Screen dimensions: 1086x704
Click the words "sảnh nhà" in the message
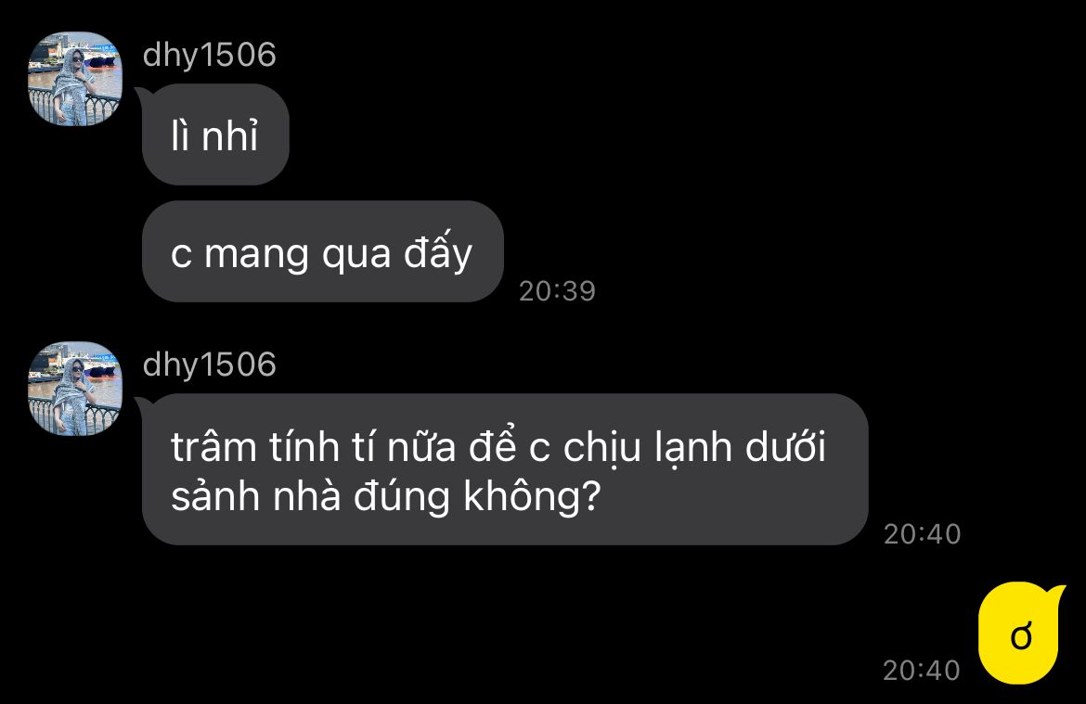point(256,497)
